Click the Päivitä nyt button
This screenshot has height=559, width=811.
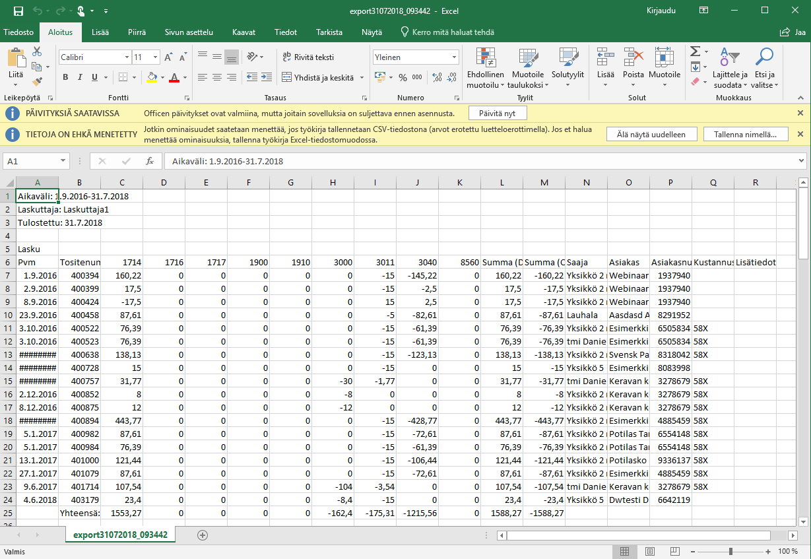pos(498,113)
